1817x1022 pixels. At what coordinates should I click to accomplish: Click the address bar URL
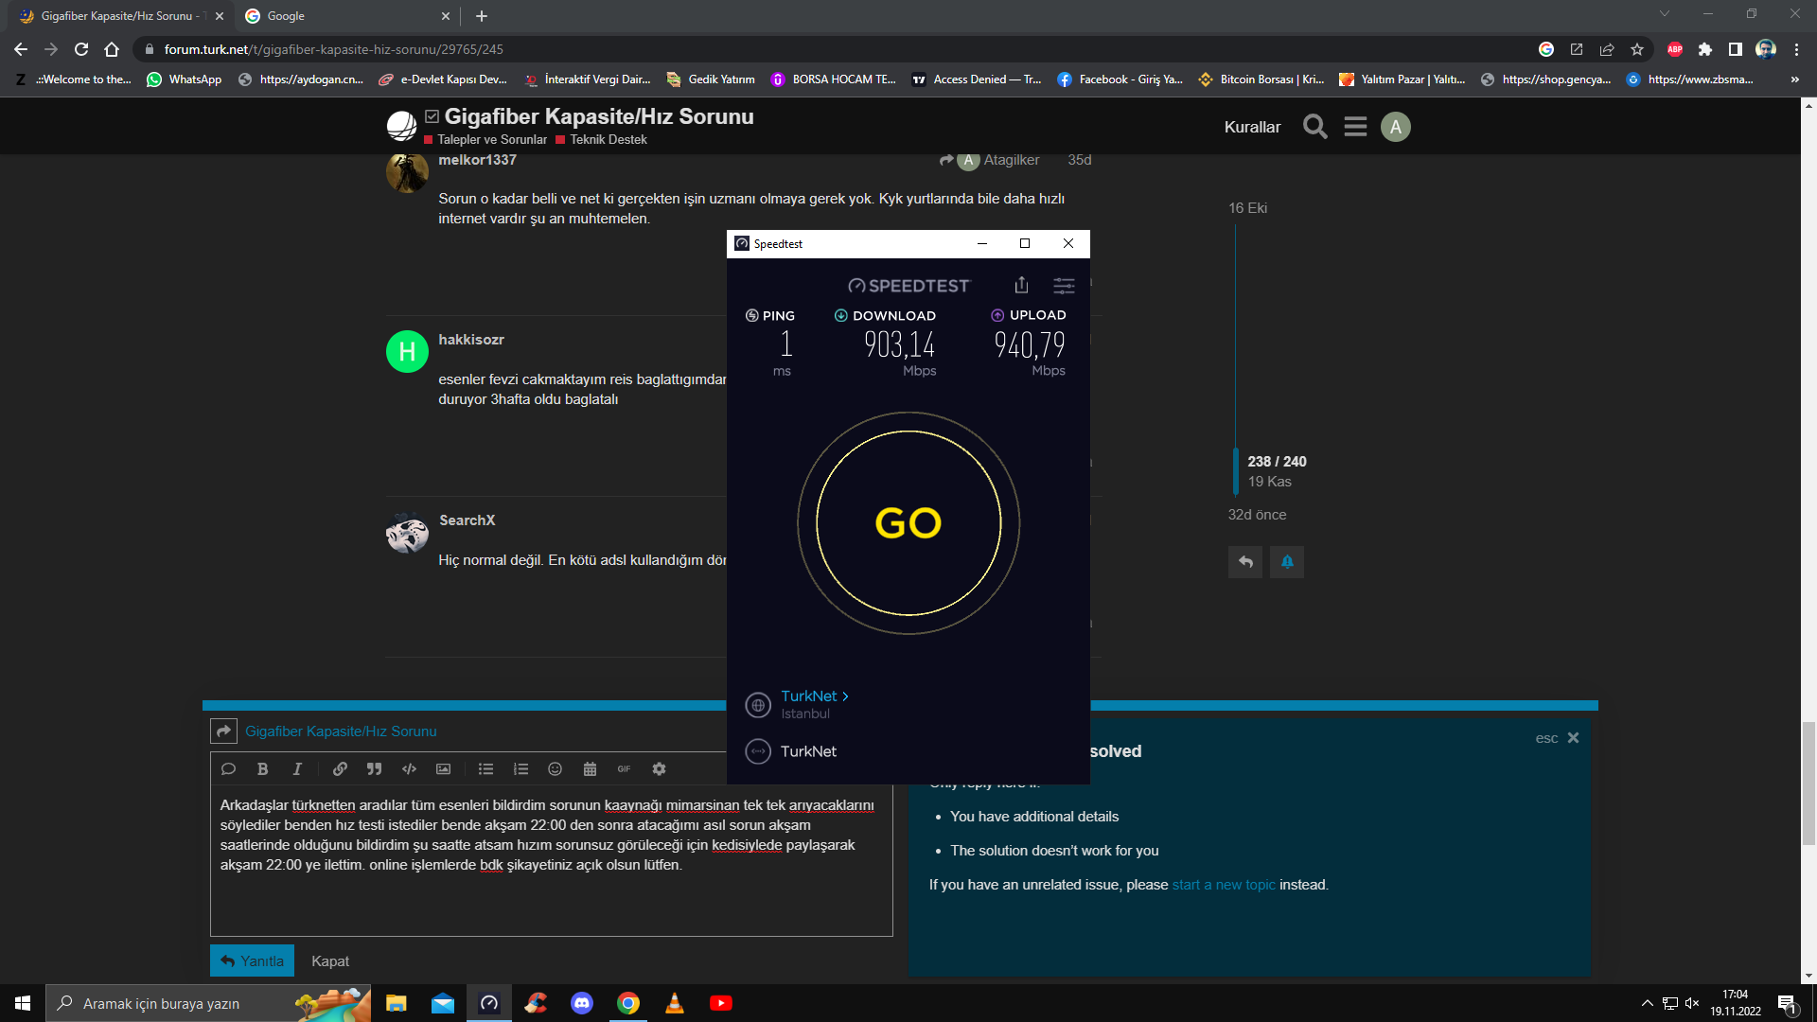click(333, 49)
